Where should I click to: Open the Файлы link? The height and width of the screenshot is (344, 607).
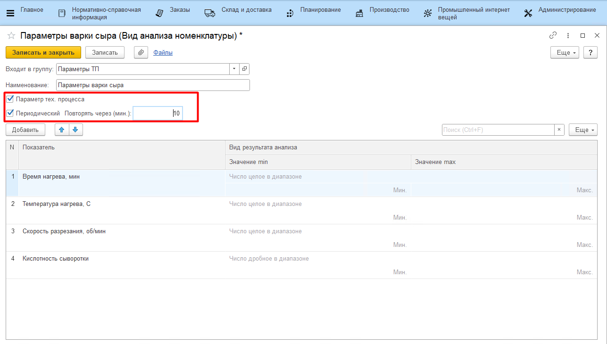(163, 52)
